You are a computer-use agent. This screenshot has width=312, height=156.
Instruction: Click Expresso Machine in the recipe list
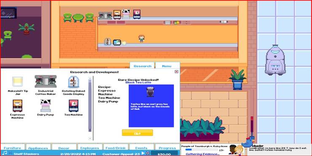107,92
